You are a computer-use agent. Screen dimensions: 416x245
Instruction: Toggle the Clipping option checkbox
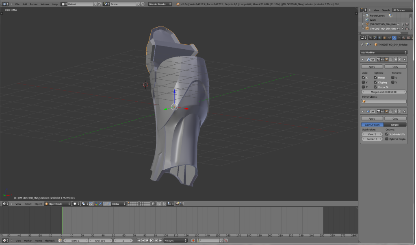(376, 82)
